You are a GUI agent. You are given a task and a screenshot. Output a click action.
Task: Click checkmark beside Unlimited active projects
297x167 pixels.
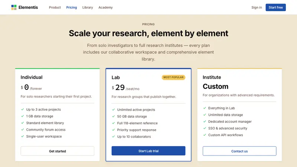[x=114, y=109]
